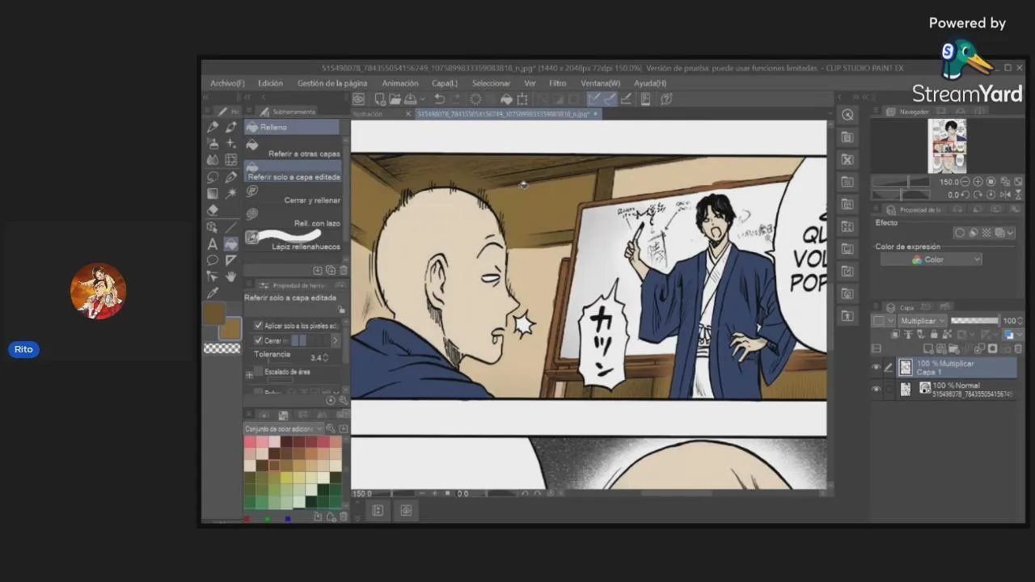Click the transparent checkered color swatch
This screenshot has height=582, width=1035.
222,348
